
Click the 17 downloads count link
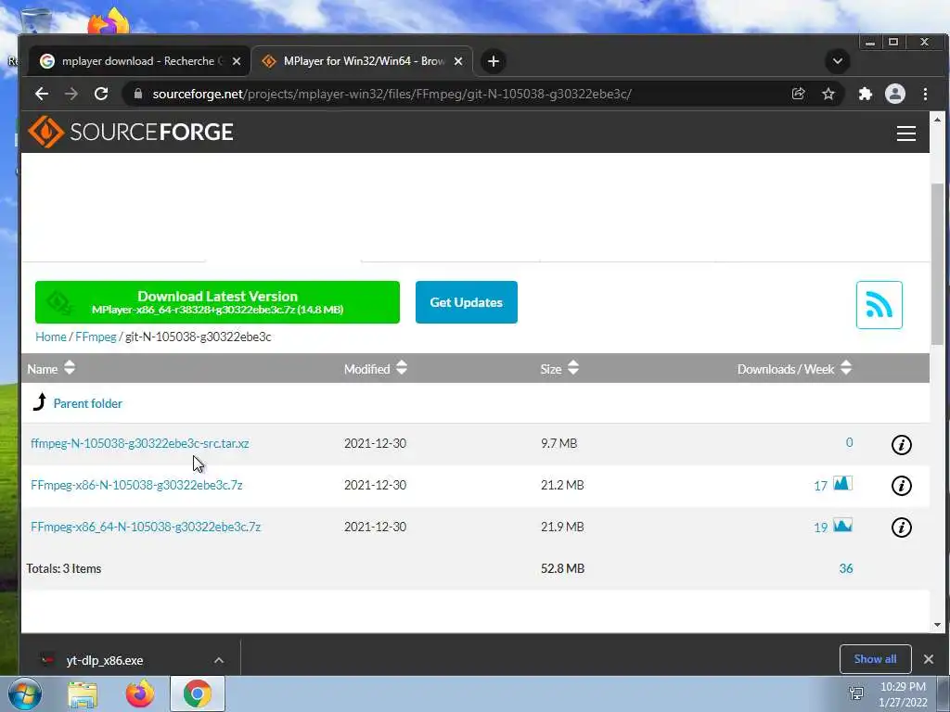pos(820,486)
